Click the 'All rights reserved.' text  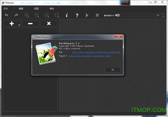70,48
